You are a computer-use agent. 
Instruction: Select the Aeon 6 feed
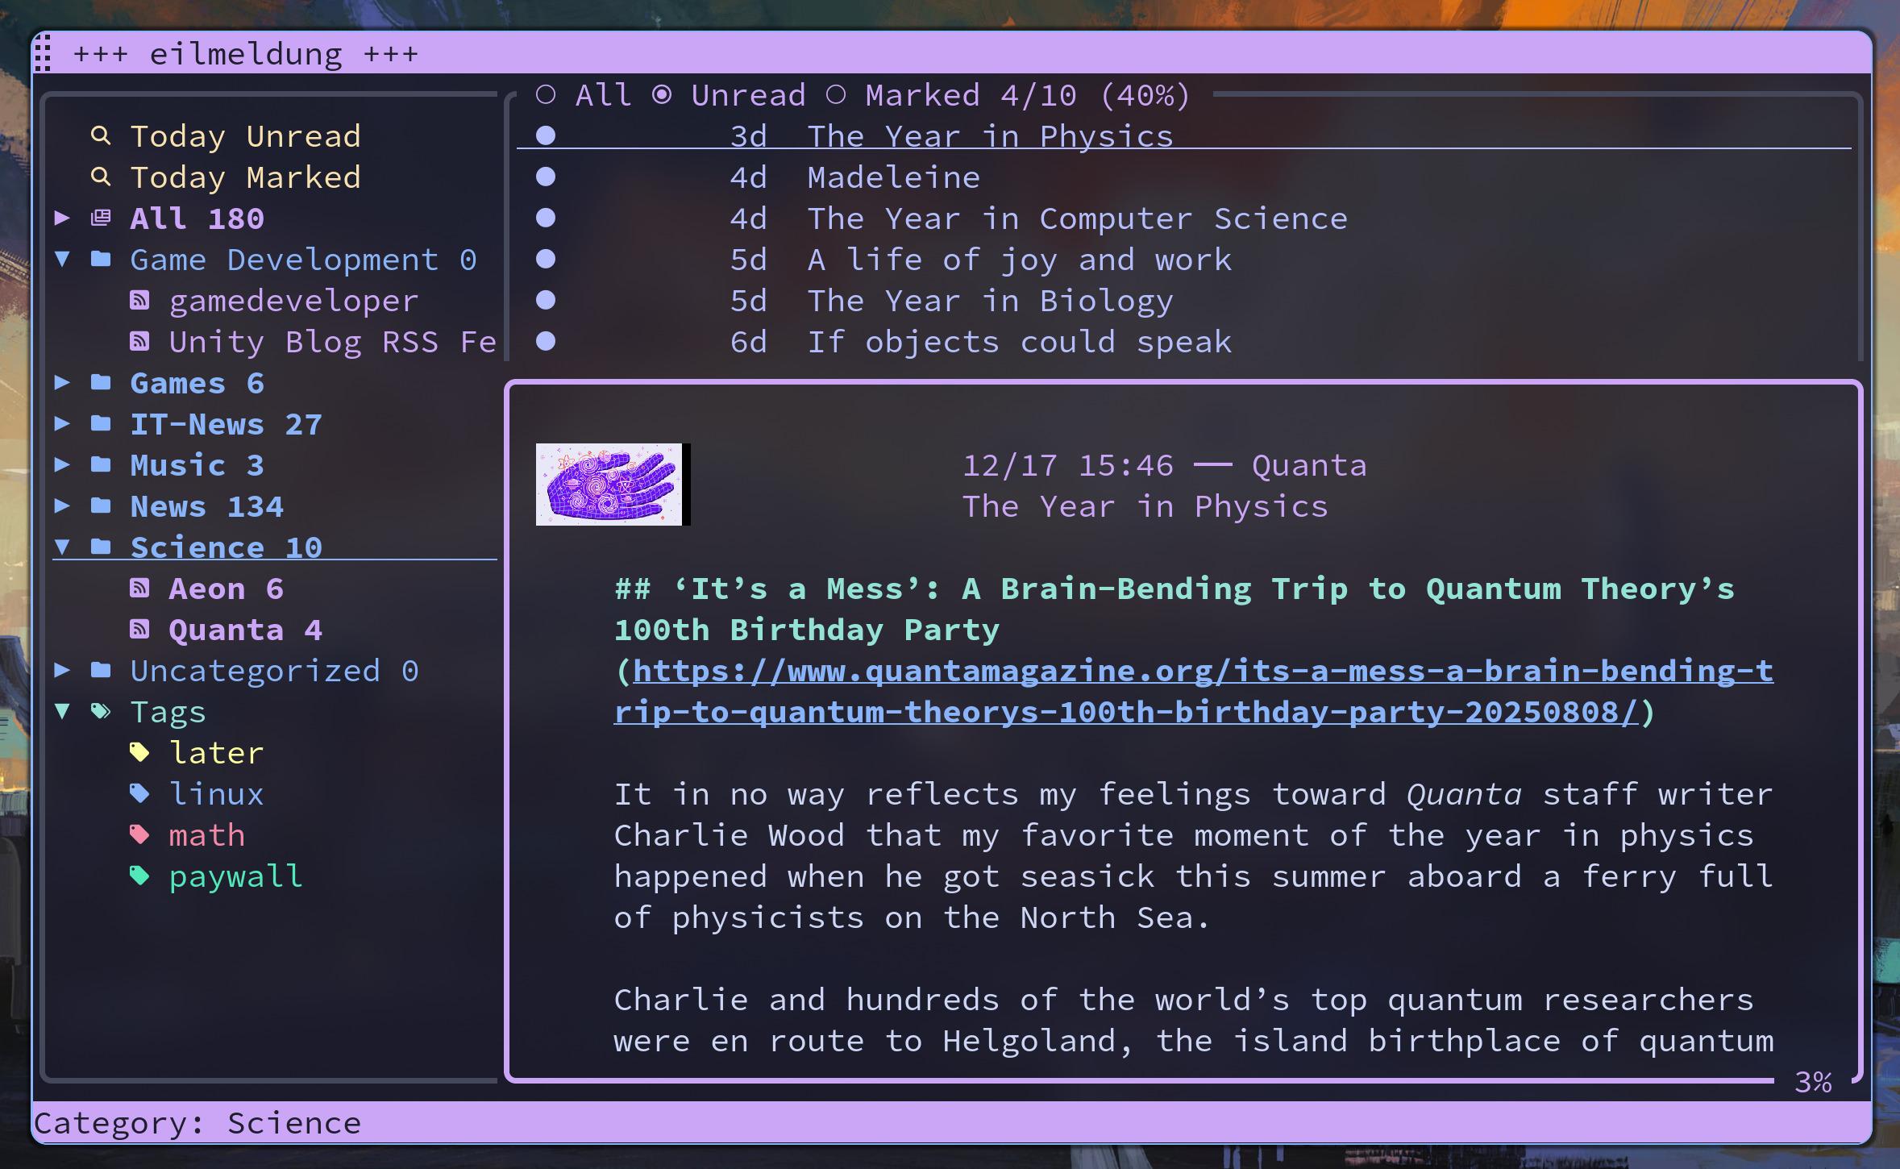(226, 589)
